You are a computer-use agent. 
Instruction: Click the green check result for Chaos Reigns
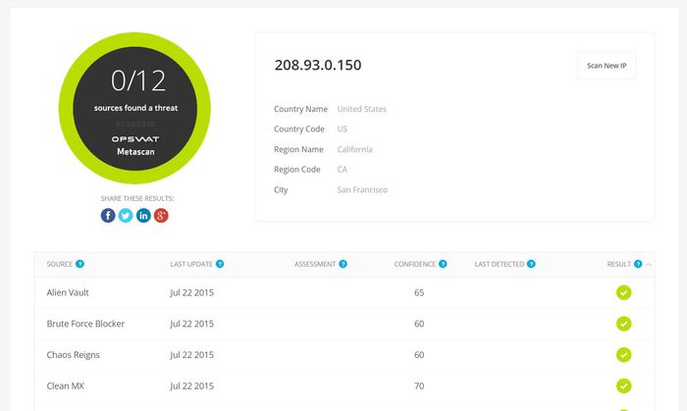tap(623, 354)
